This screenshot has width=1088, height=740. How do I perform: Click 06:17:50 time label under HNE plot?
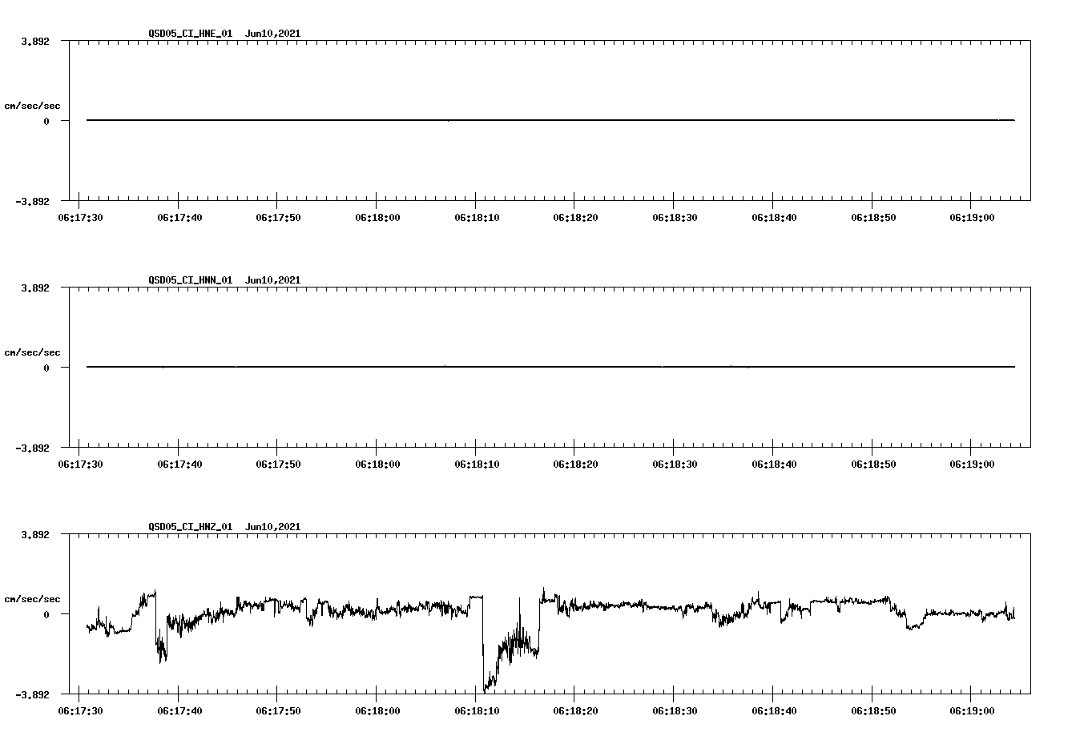278,218
